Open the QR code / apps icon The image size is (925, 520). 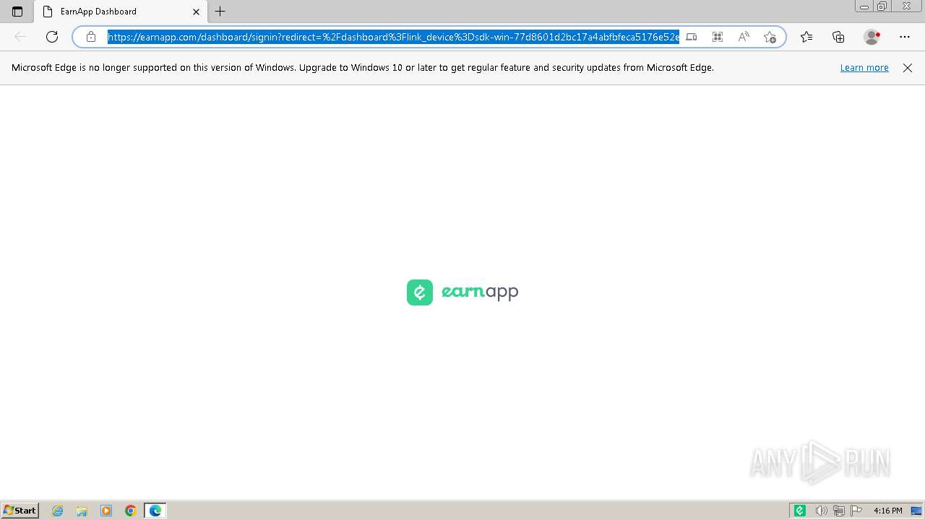[x=718, y=37]
